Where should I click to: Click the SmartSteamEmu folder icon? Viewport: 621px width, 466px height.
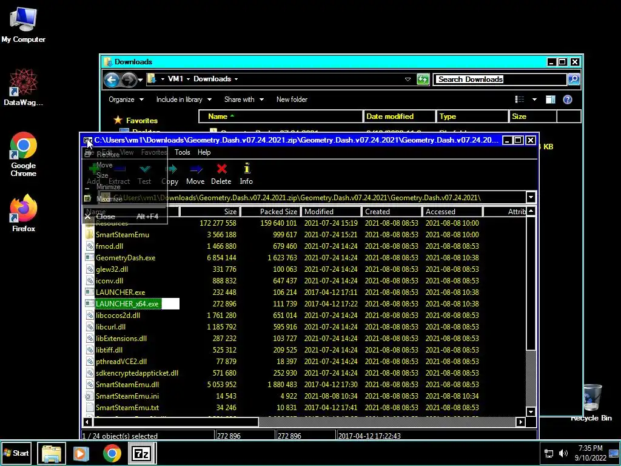[x=90, y=235]
